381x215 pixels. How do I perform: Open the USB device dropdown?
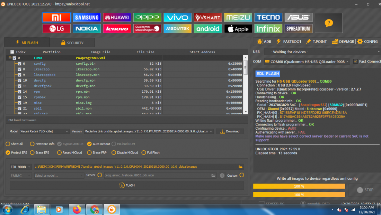tap(322, 52)
